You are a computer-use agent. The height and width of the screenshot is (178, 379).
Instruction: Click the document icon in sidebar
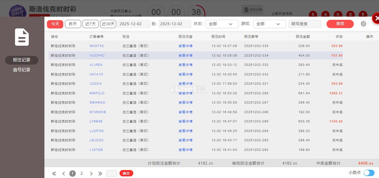coord(22,37)
